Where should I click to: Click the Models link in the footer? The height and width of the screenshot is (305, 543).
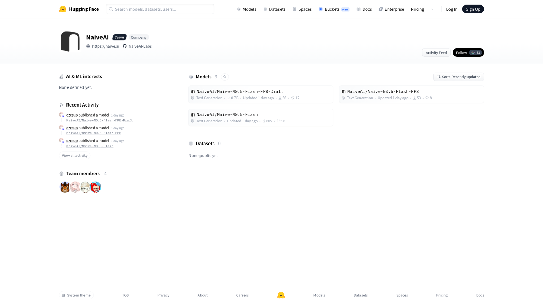319,295
